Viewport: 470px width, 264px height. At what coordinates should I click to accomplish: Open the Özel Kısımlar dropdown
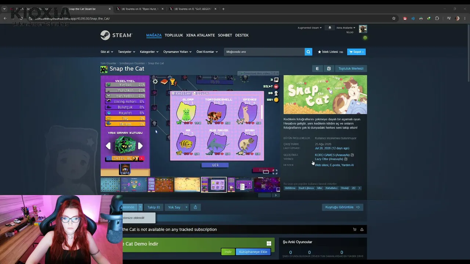tap(207, 52)
